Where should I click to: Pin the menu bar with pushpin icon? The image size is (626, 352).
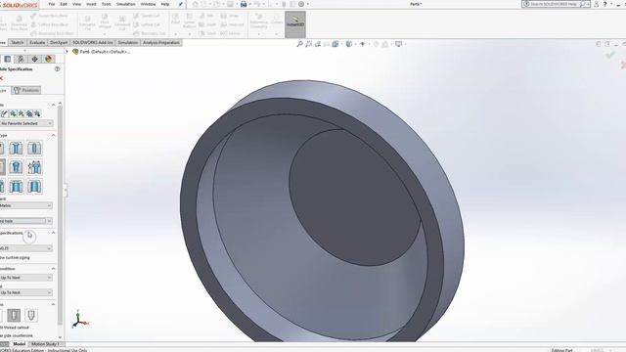pos(180,4)
